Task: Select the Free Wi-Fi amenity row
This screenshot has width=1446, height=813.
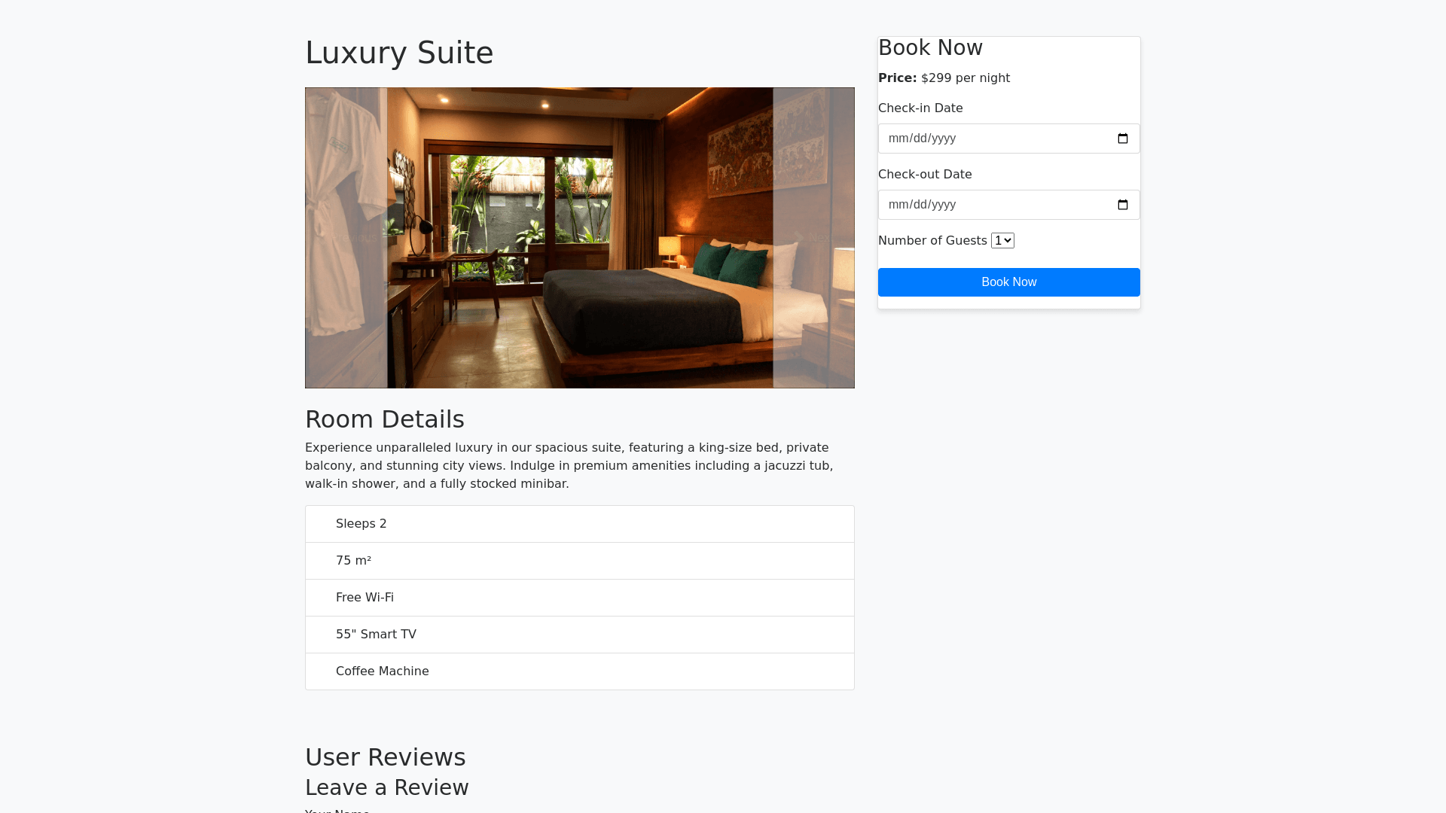Action: [580, 598]
